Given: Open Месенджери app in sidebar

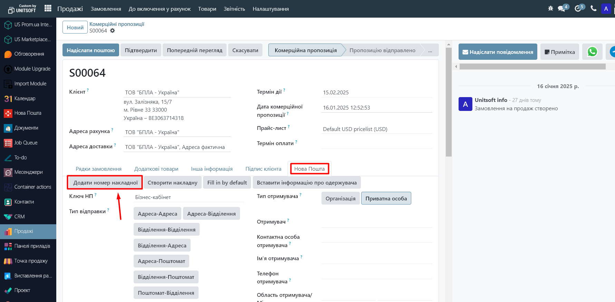Looking at the screenshot, I should (x=28, y=172).
